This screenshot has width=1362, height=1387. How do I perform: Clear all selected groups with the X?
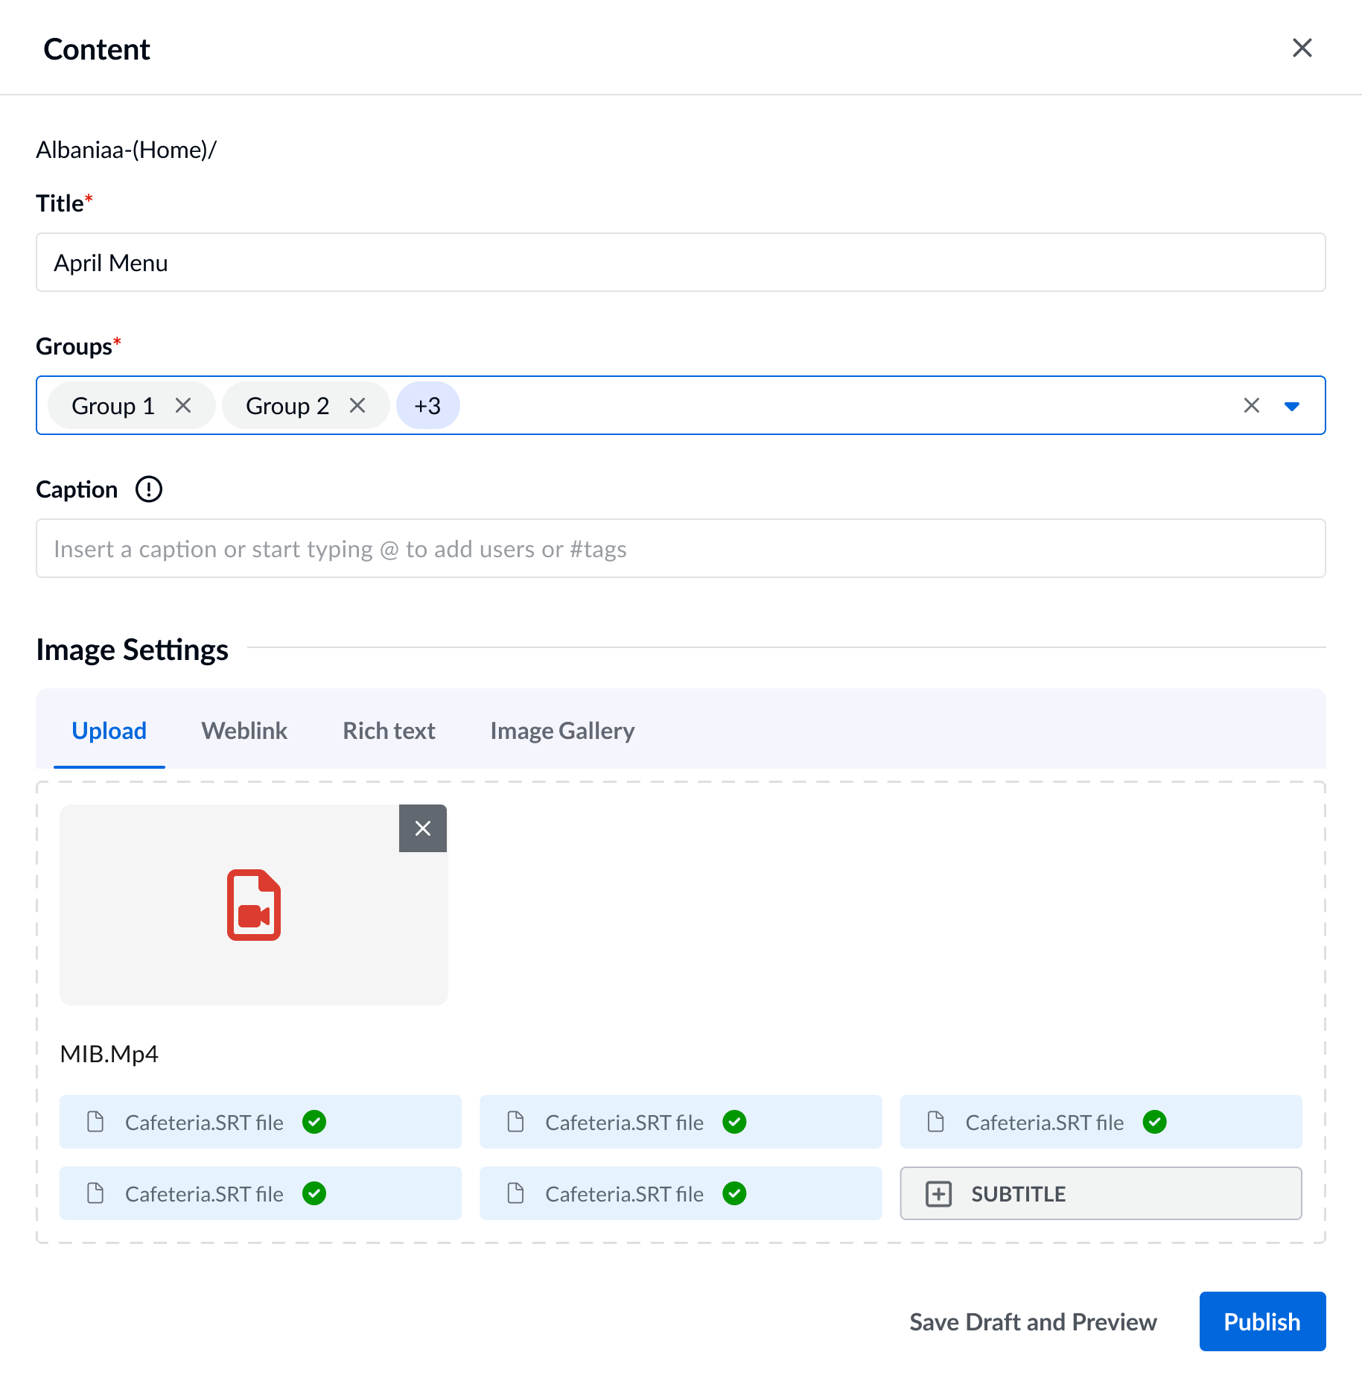click(1251, 405)
